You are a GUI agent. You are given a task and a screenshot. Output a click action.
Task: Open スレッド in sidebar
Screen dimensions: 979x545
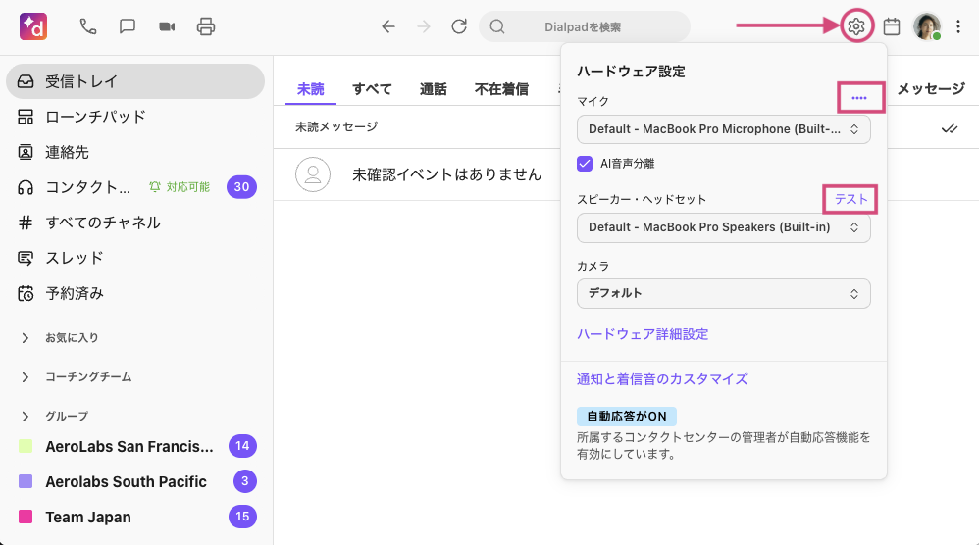[135, 258]
